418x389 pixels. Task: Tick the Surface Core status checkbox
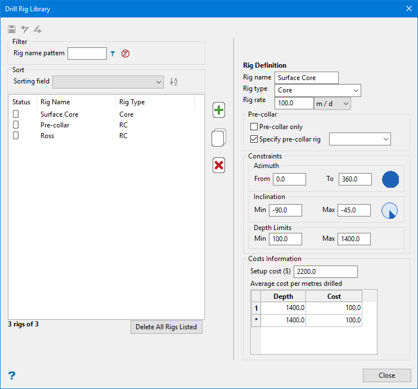(x=16, y=114)
